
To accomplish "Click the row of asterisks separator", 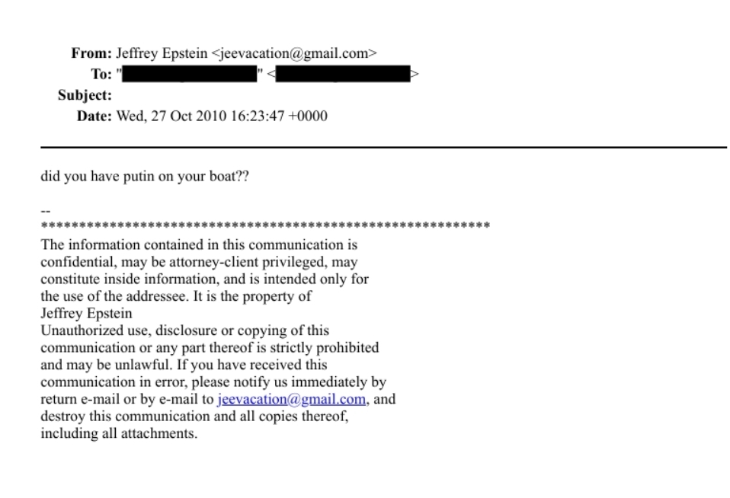I will (264, 226).
